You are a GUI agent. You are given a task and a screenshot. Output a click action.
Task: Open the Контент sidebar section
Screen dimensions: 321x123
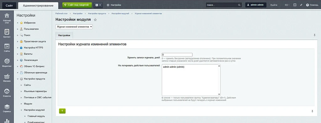click(7, 33)
